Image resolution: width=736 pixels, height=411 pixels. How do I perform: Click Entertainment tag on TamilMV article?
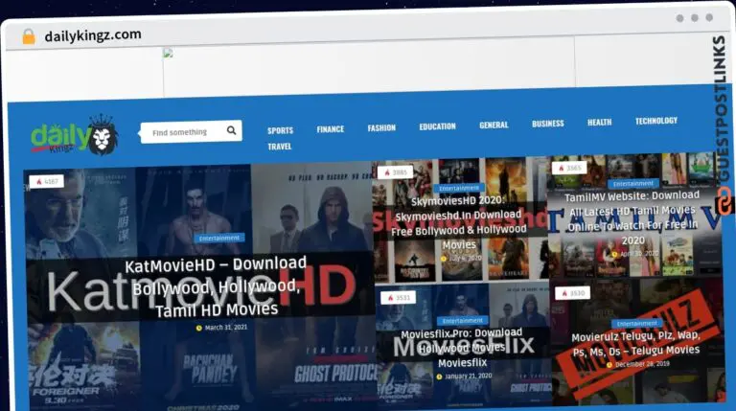(633, 184)
